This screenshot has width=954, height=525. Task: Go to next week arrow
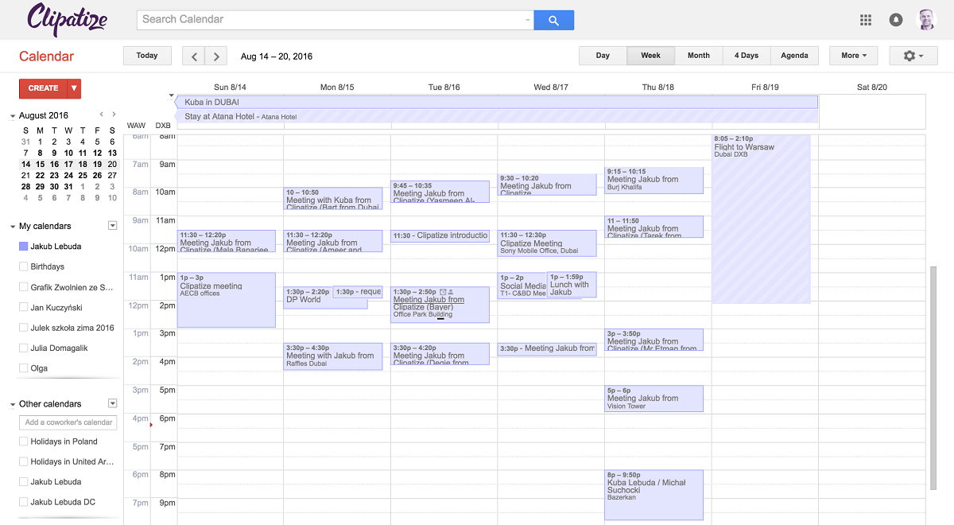[x=216, y=56]
